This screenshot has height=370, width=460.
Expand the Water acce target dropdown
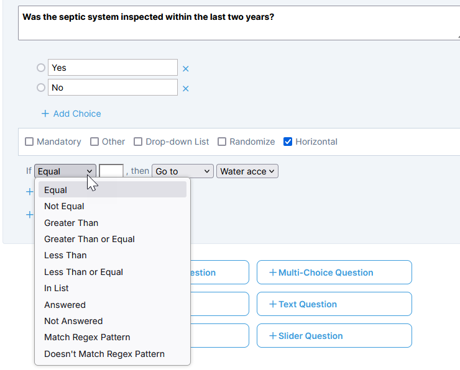(247, 171)
